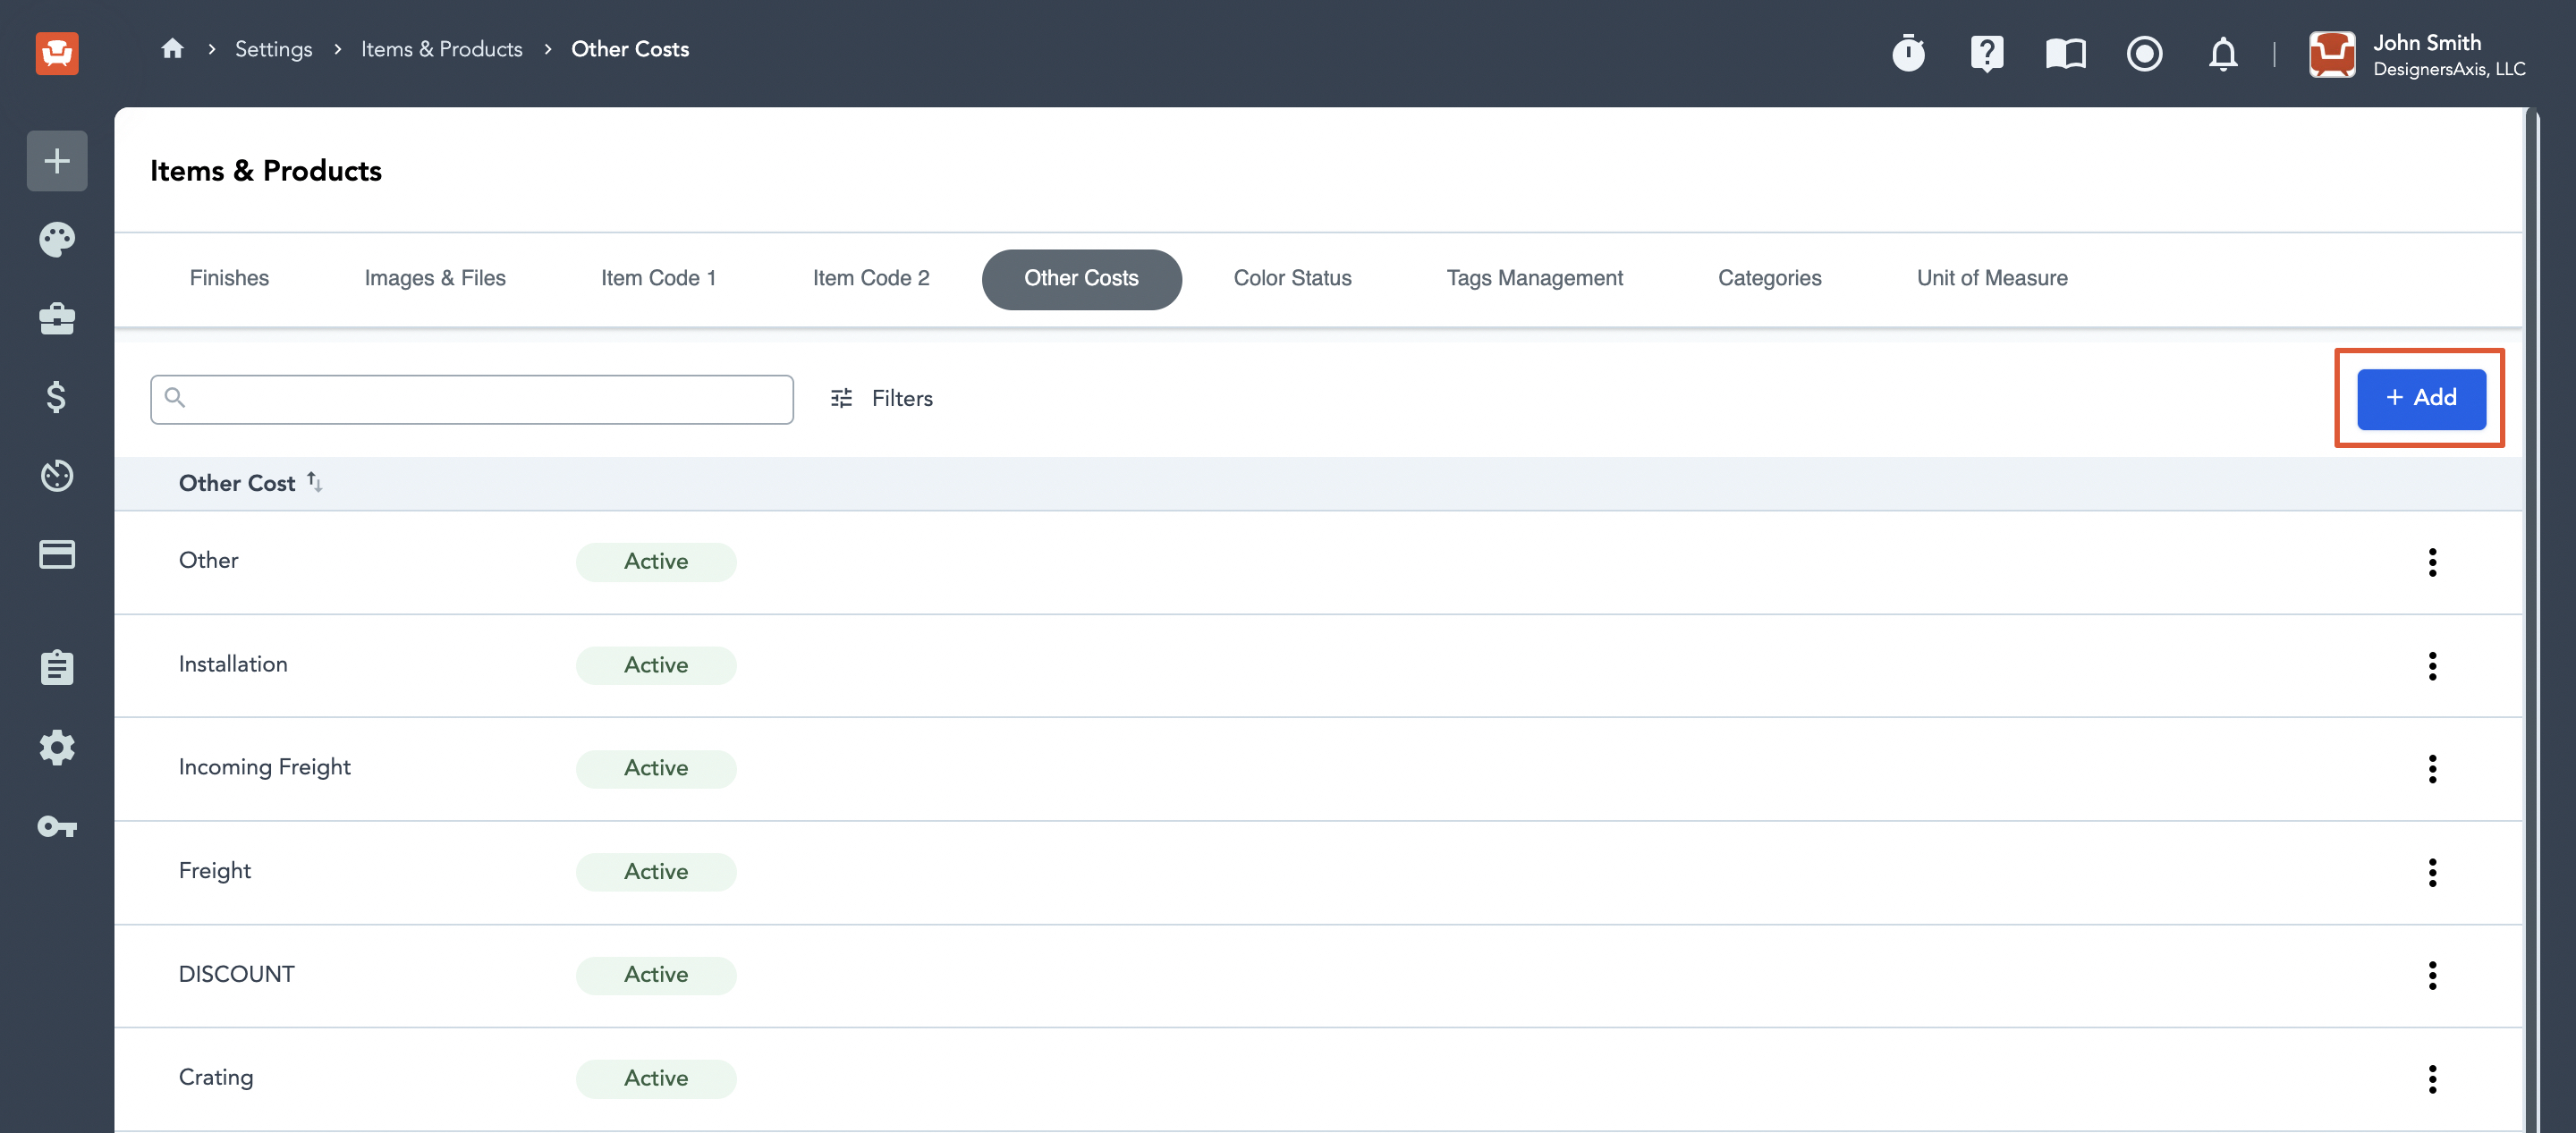The width and height of the screenshot is (2576, 1133).
Task: Click the plus icon in sidebar
Action: point(57,160)
